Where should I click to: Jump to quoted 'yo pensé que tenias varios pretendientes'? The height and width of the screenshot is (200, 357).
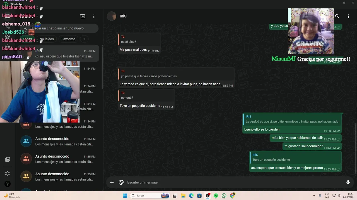coord(176,74)
